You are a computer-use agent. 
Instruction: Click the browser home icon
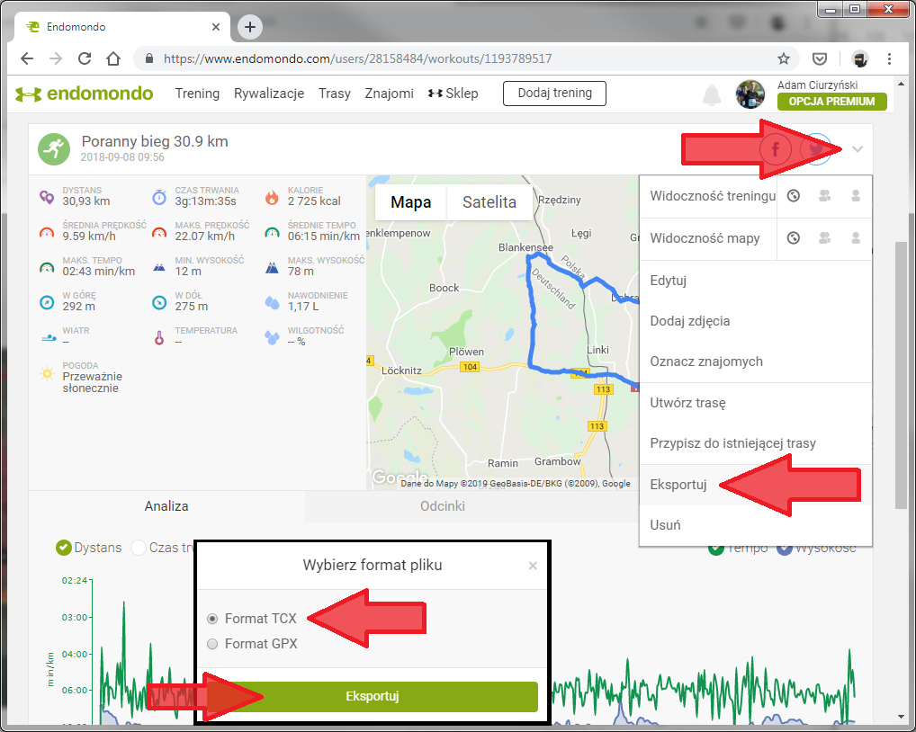(113, 58)
